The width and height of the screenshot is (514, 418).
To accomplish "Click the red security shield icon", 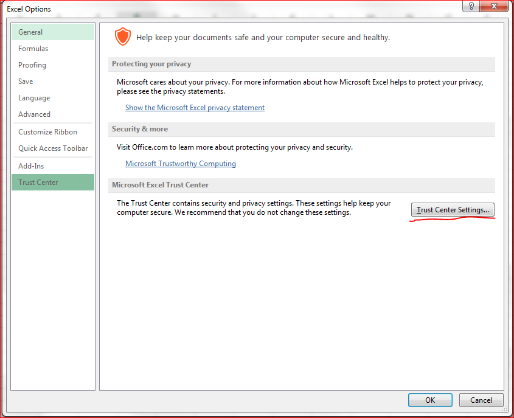I will pyautogui.click(x=122, y=37).
